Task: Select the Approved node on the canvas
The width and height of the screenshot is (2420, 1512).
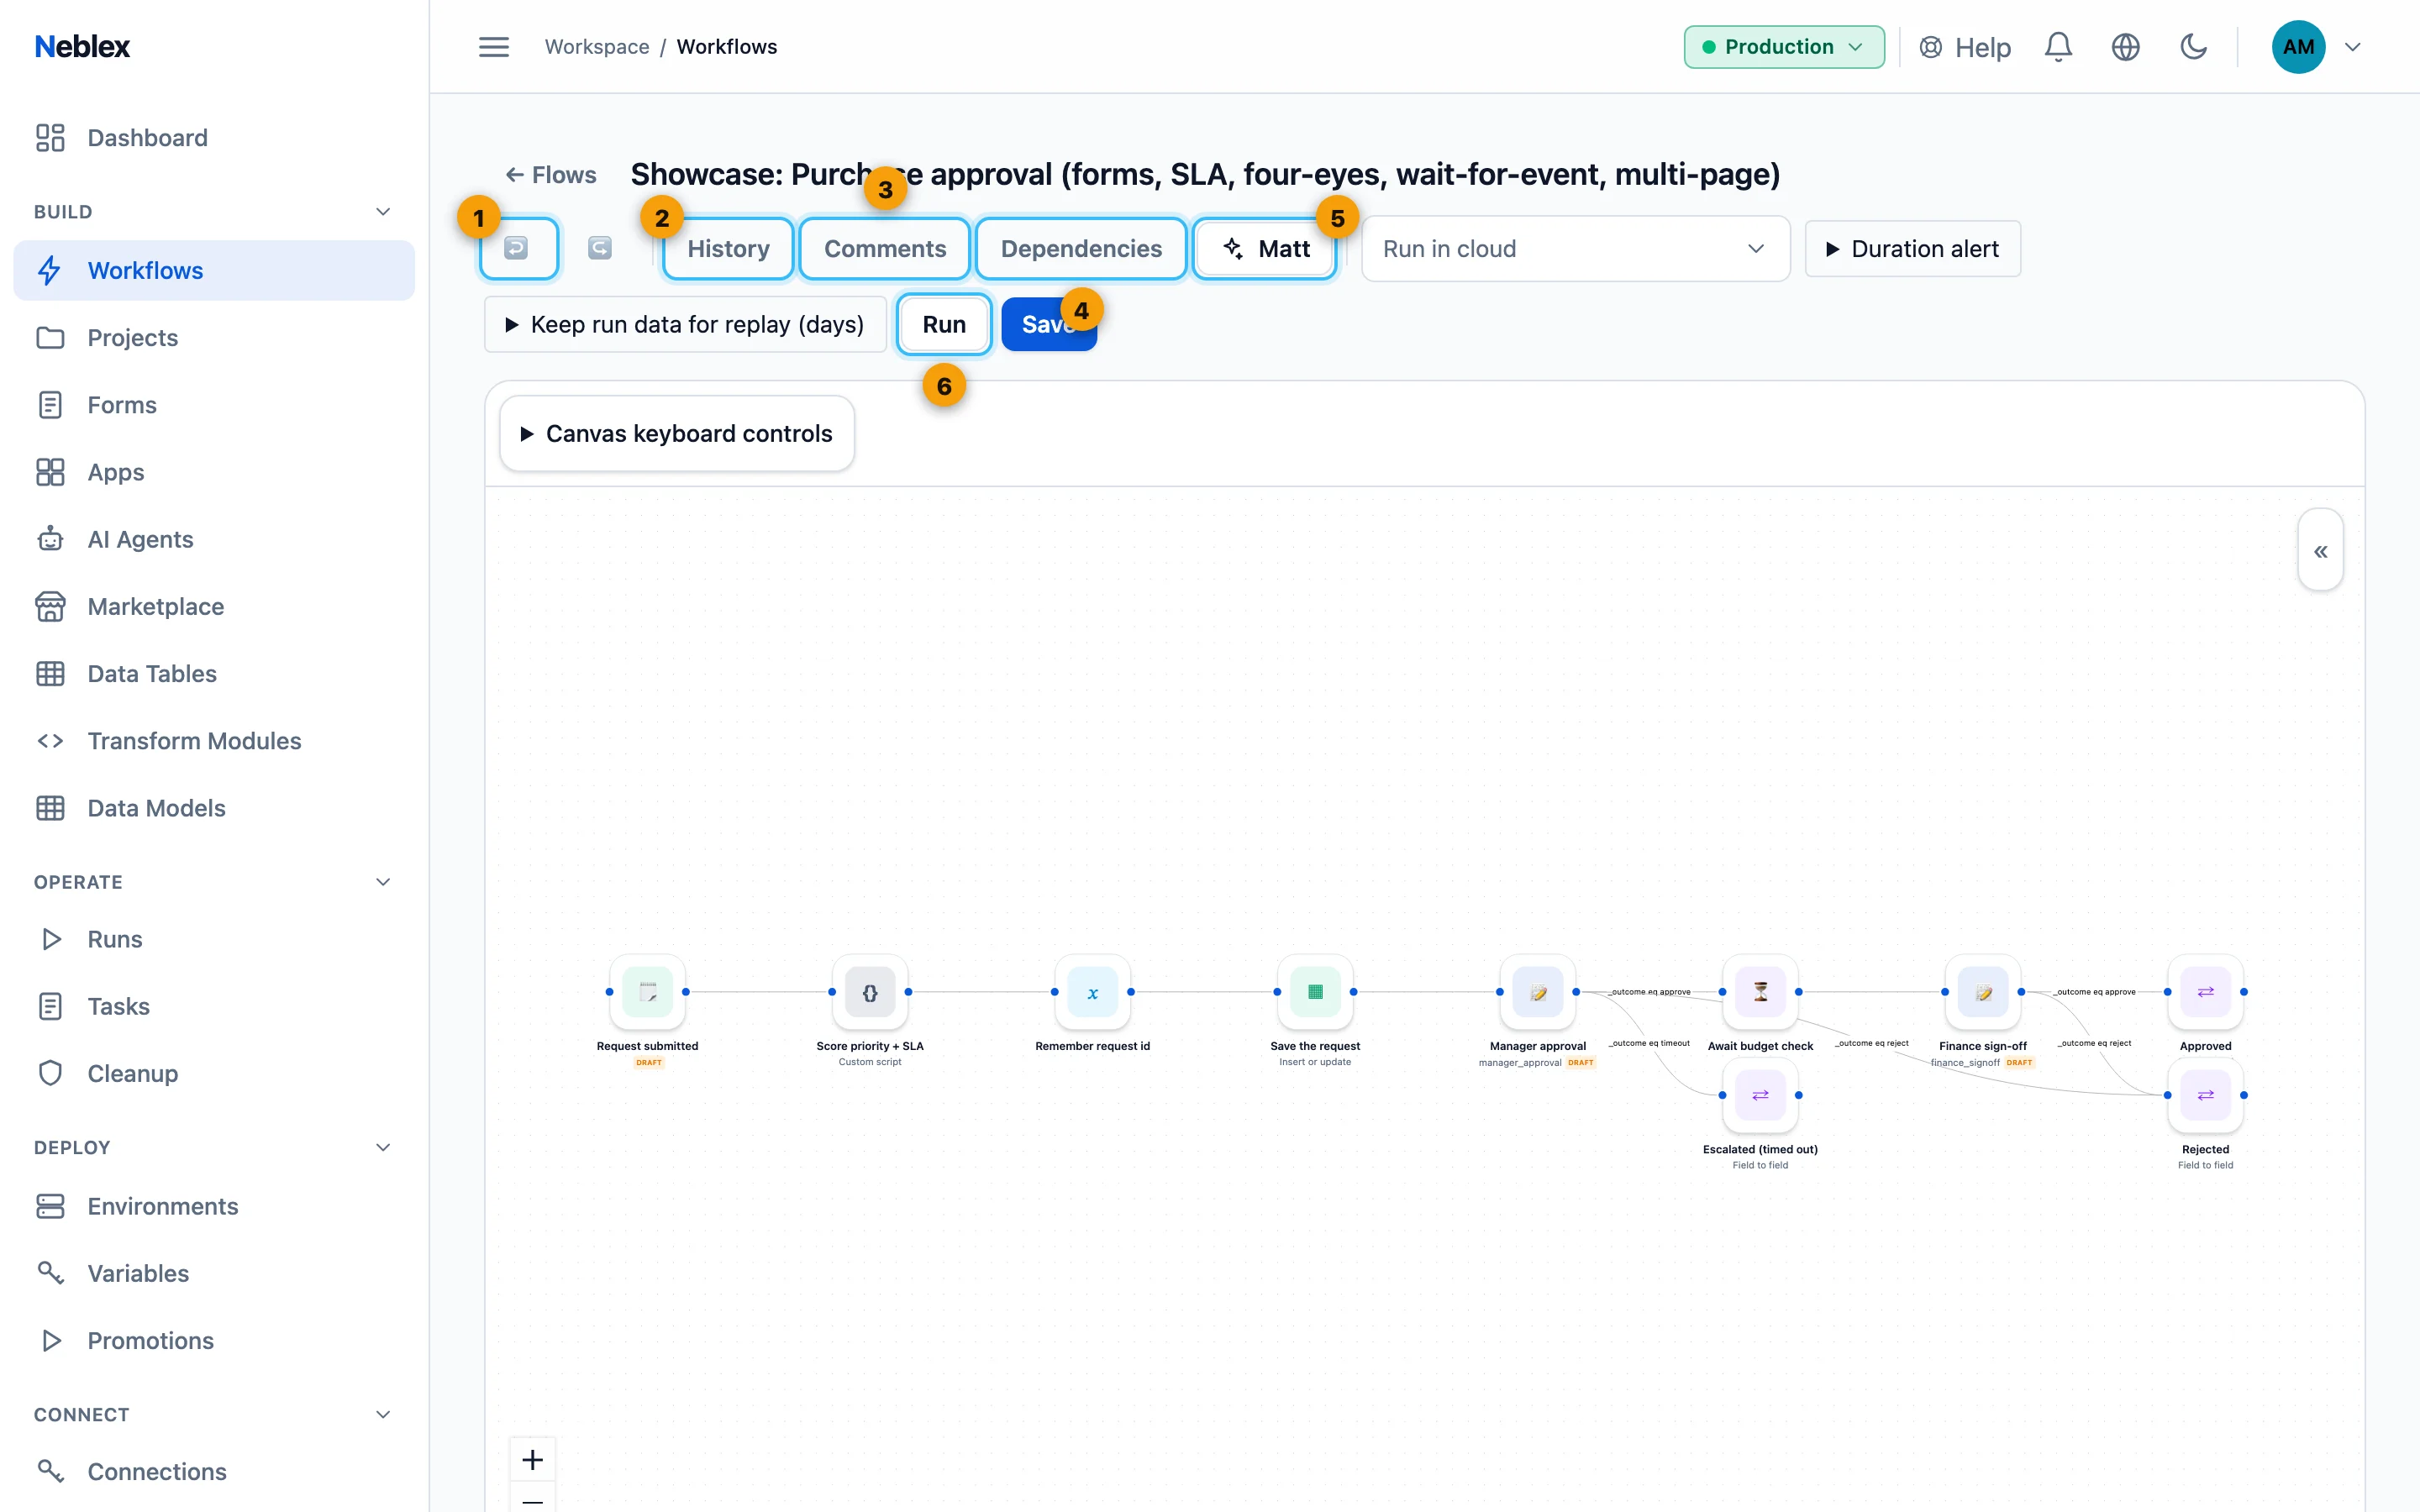Action: (x=2205, y=992)
